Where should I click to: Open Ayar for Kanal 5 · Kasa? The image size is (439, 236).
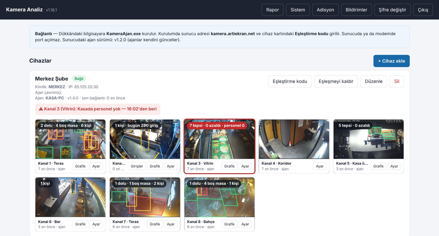(394, 166)
